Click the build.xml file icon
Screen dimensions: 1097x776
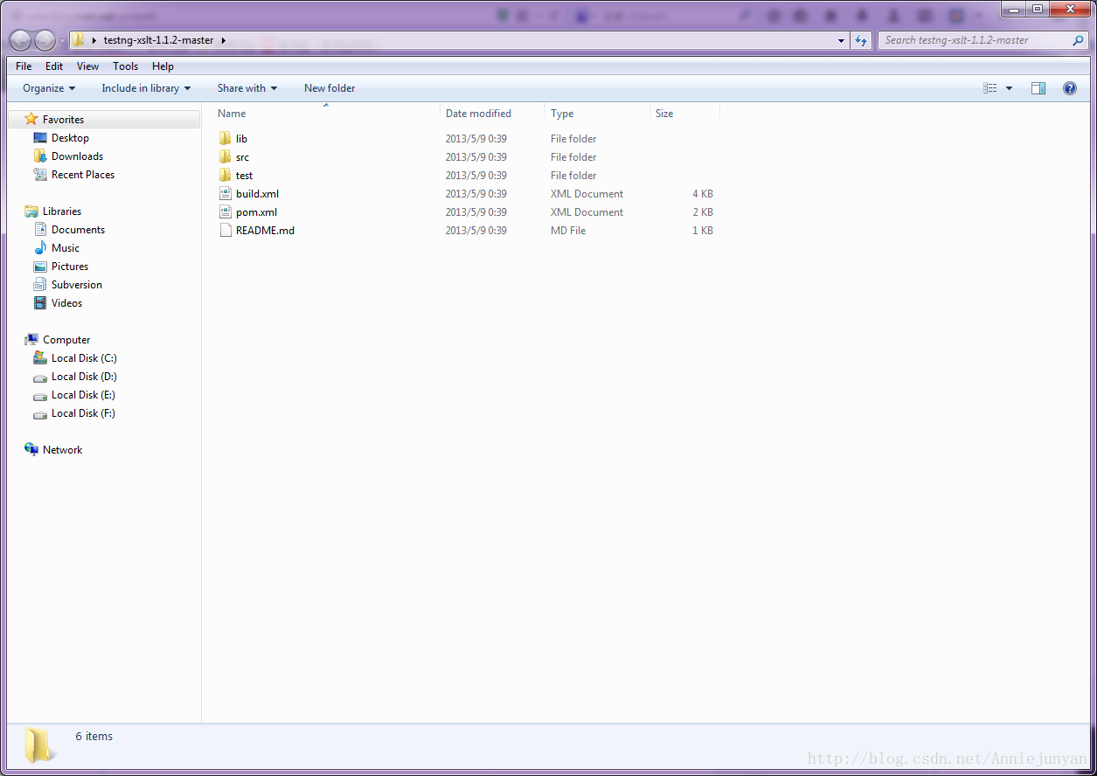pyautogui.click(x=225, y=194)
